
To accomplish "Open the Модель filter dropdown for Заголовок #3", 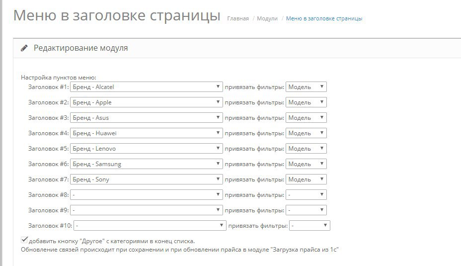I will (306, 118).
